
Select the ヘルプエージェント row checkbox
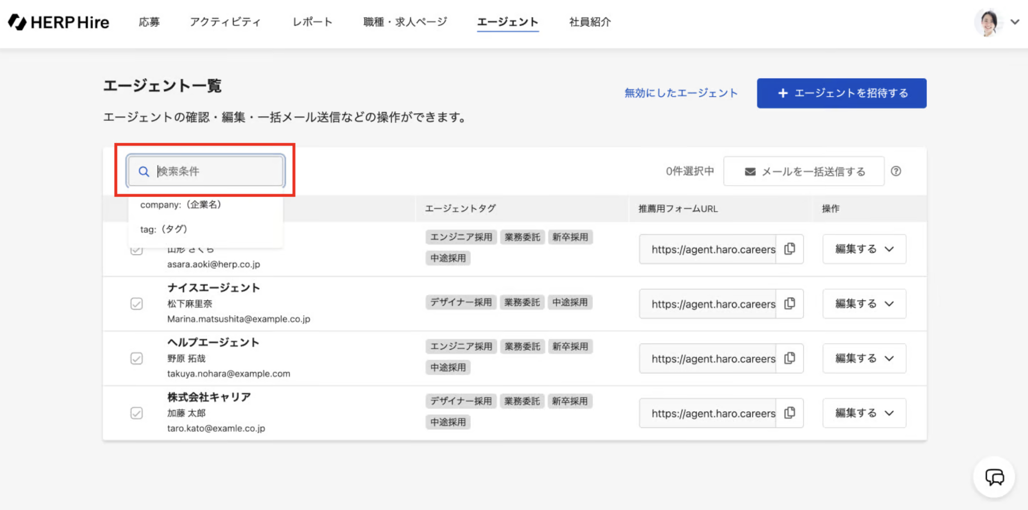(136, 358)
